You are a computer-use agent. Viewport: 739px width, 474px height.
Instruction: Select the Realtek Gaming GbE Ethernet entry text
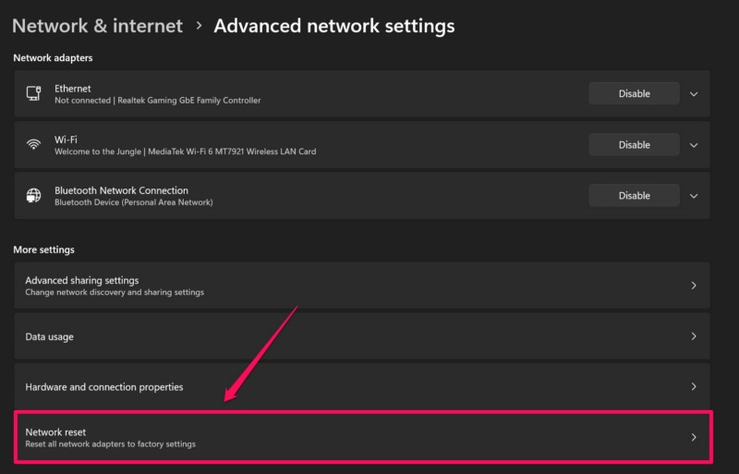[157, 100]
